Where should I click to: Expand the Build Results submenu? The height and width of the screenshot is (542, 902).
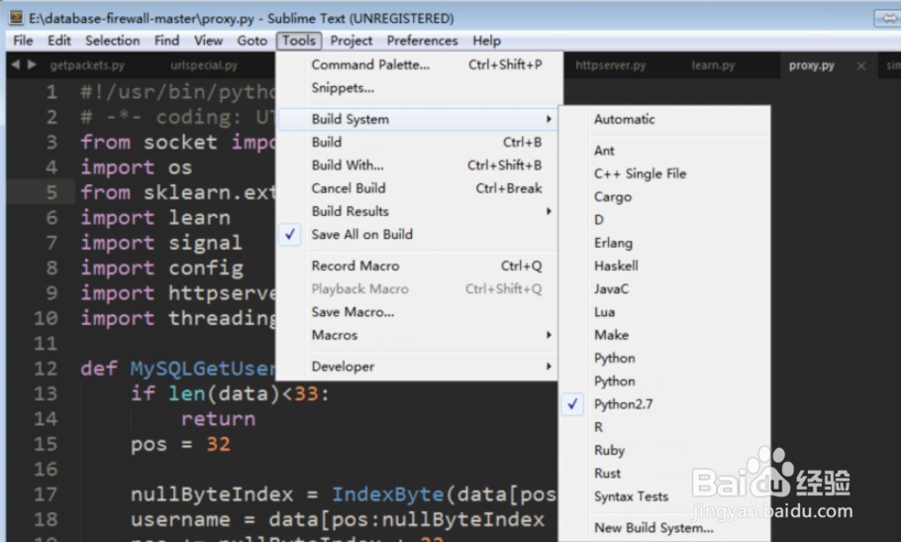(417, 211)
